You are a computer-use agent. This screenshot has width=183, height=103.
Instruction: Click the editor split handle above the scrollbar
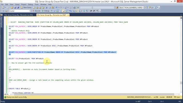click(181, 18)
